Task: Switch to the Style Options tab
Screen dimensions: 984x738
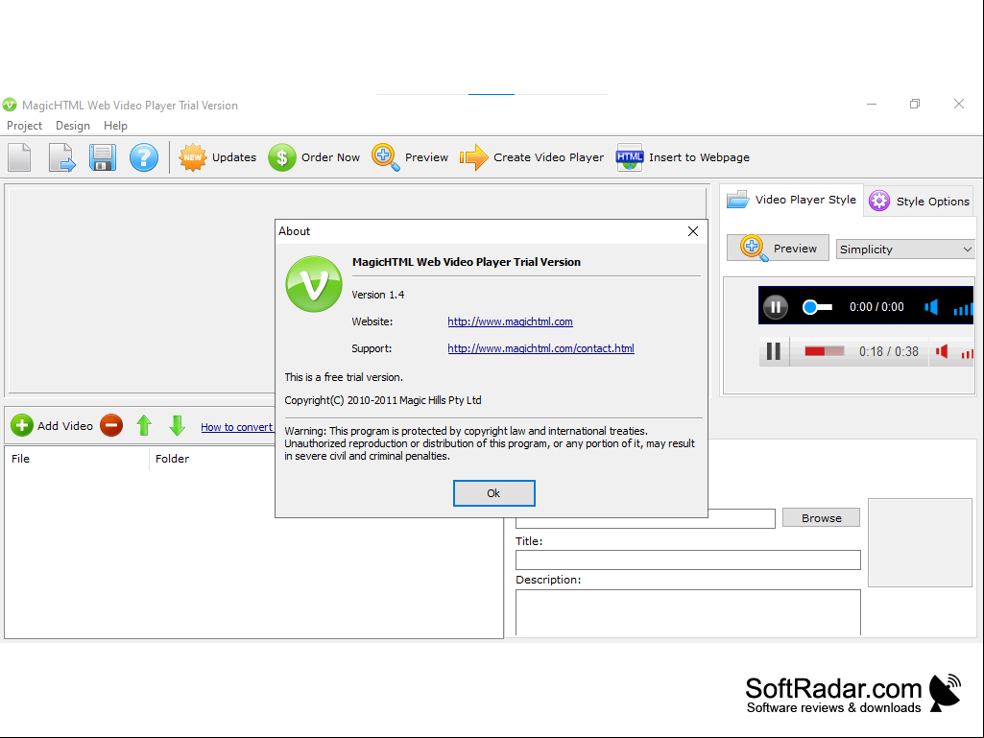Action: (x=920, y=201)
